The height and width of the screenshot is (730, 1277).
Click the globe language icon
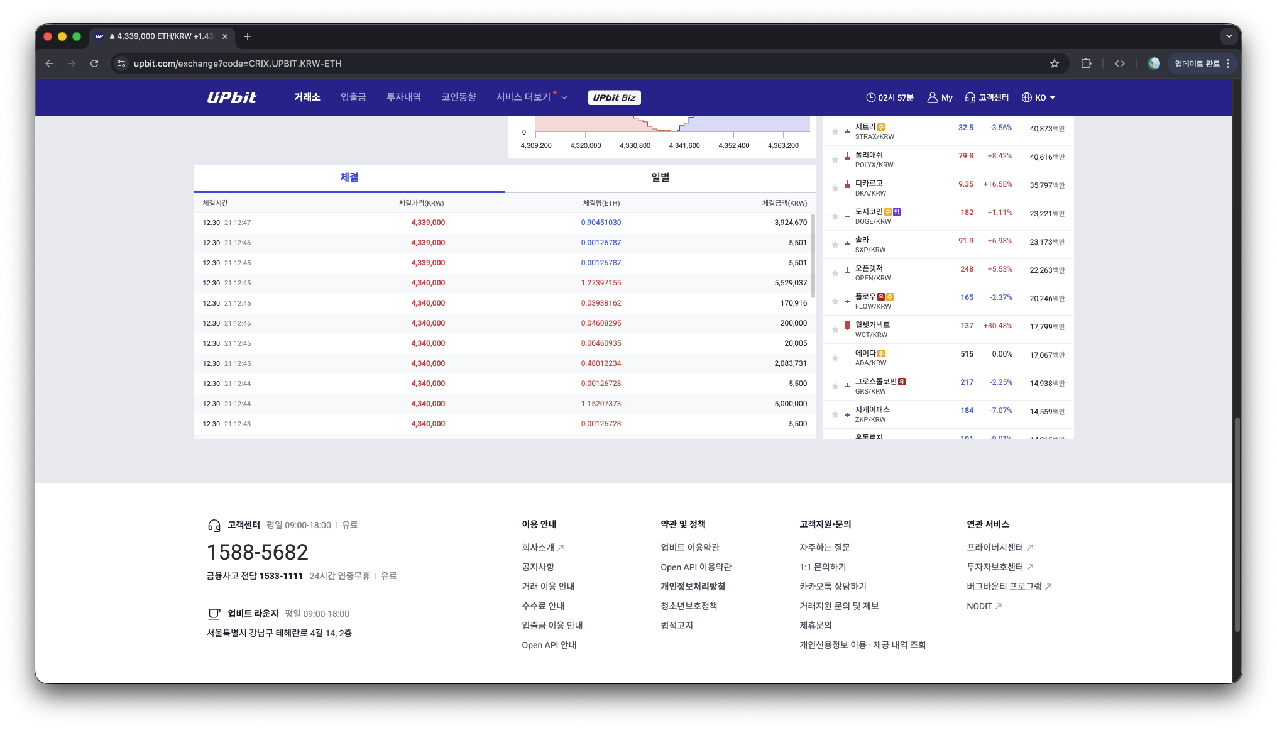[1025, 97]
